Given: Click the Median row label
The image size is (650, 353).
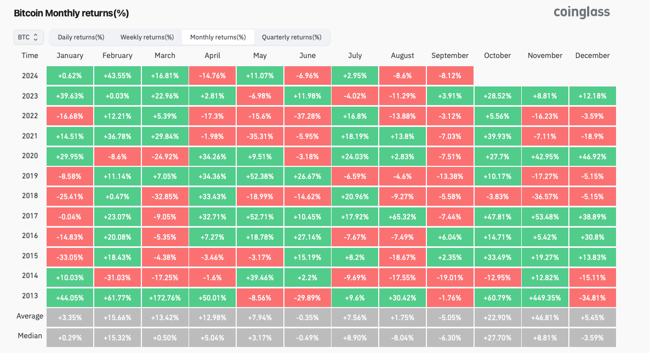Looking at the screenshot, I should 30,335.
